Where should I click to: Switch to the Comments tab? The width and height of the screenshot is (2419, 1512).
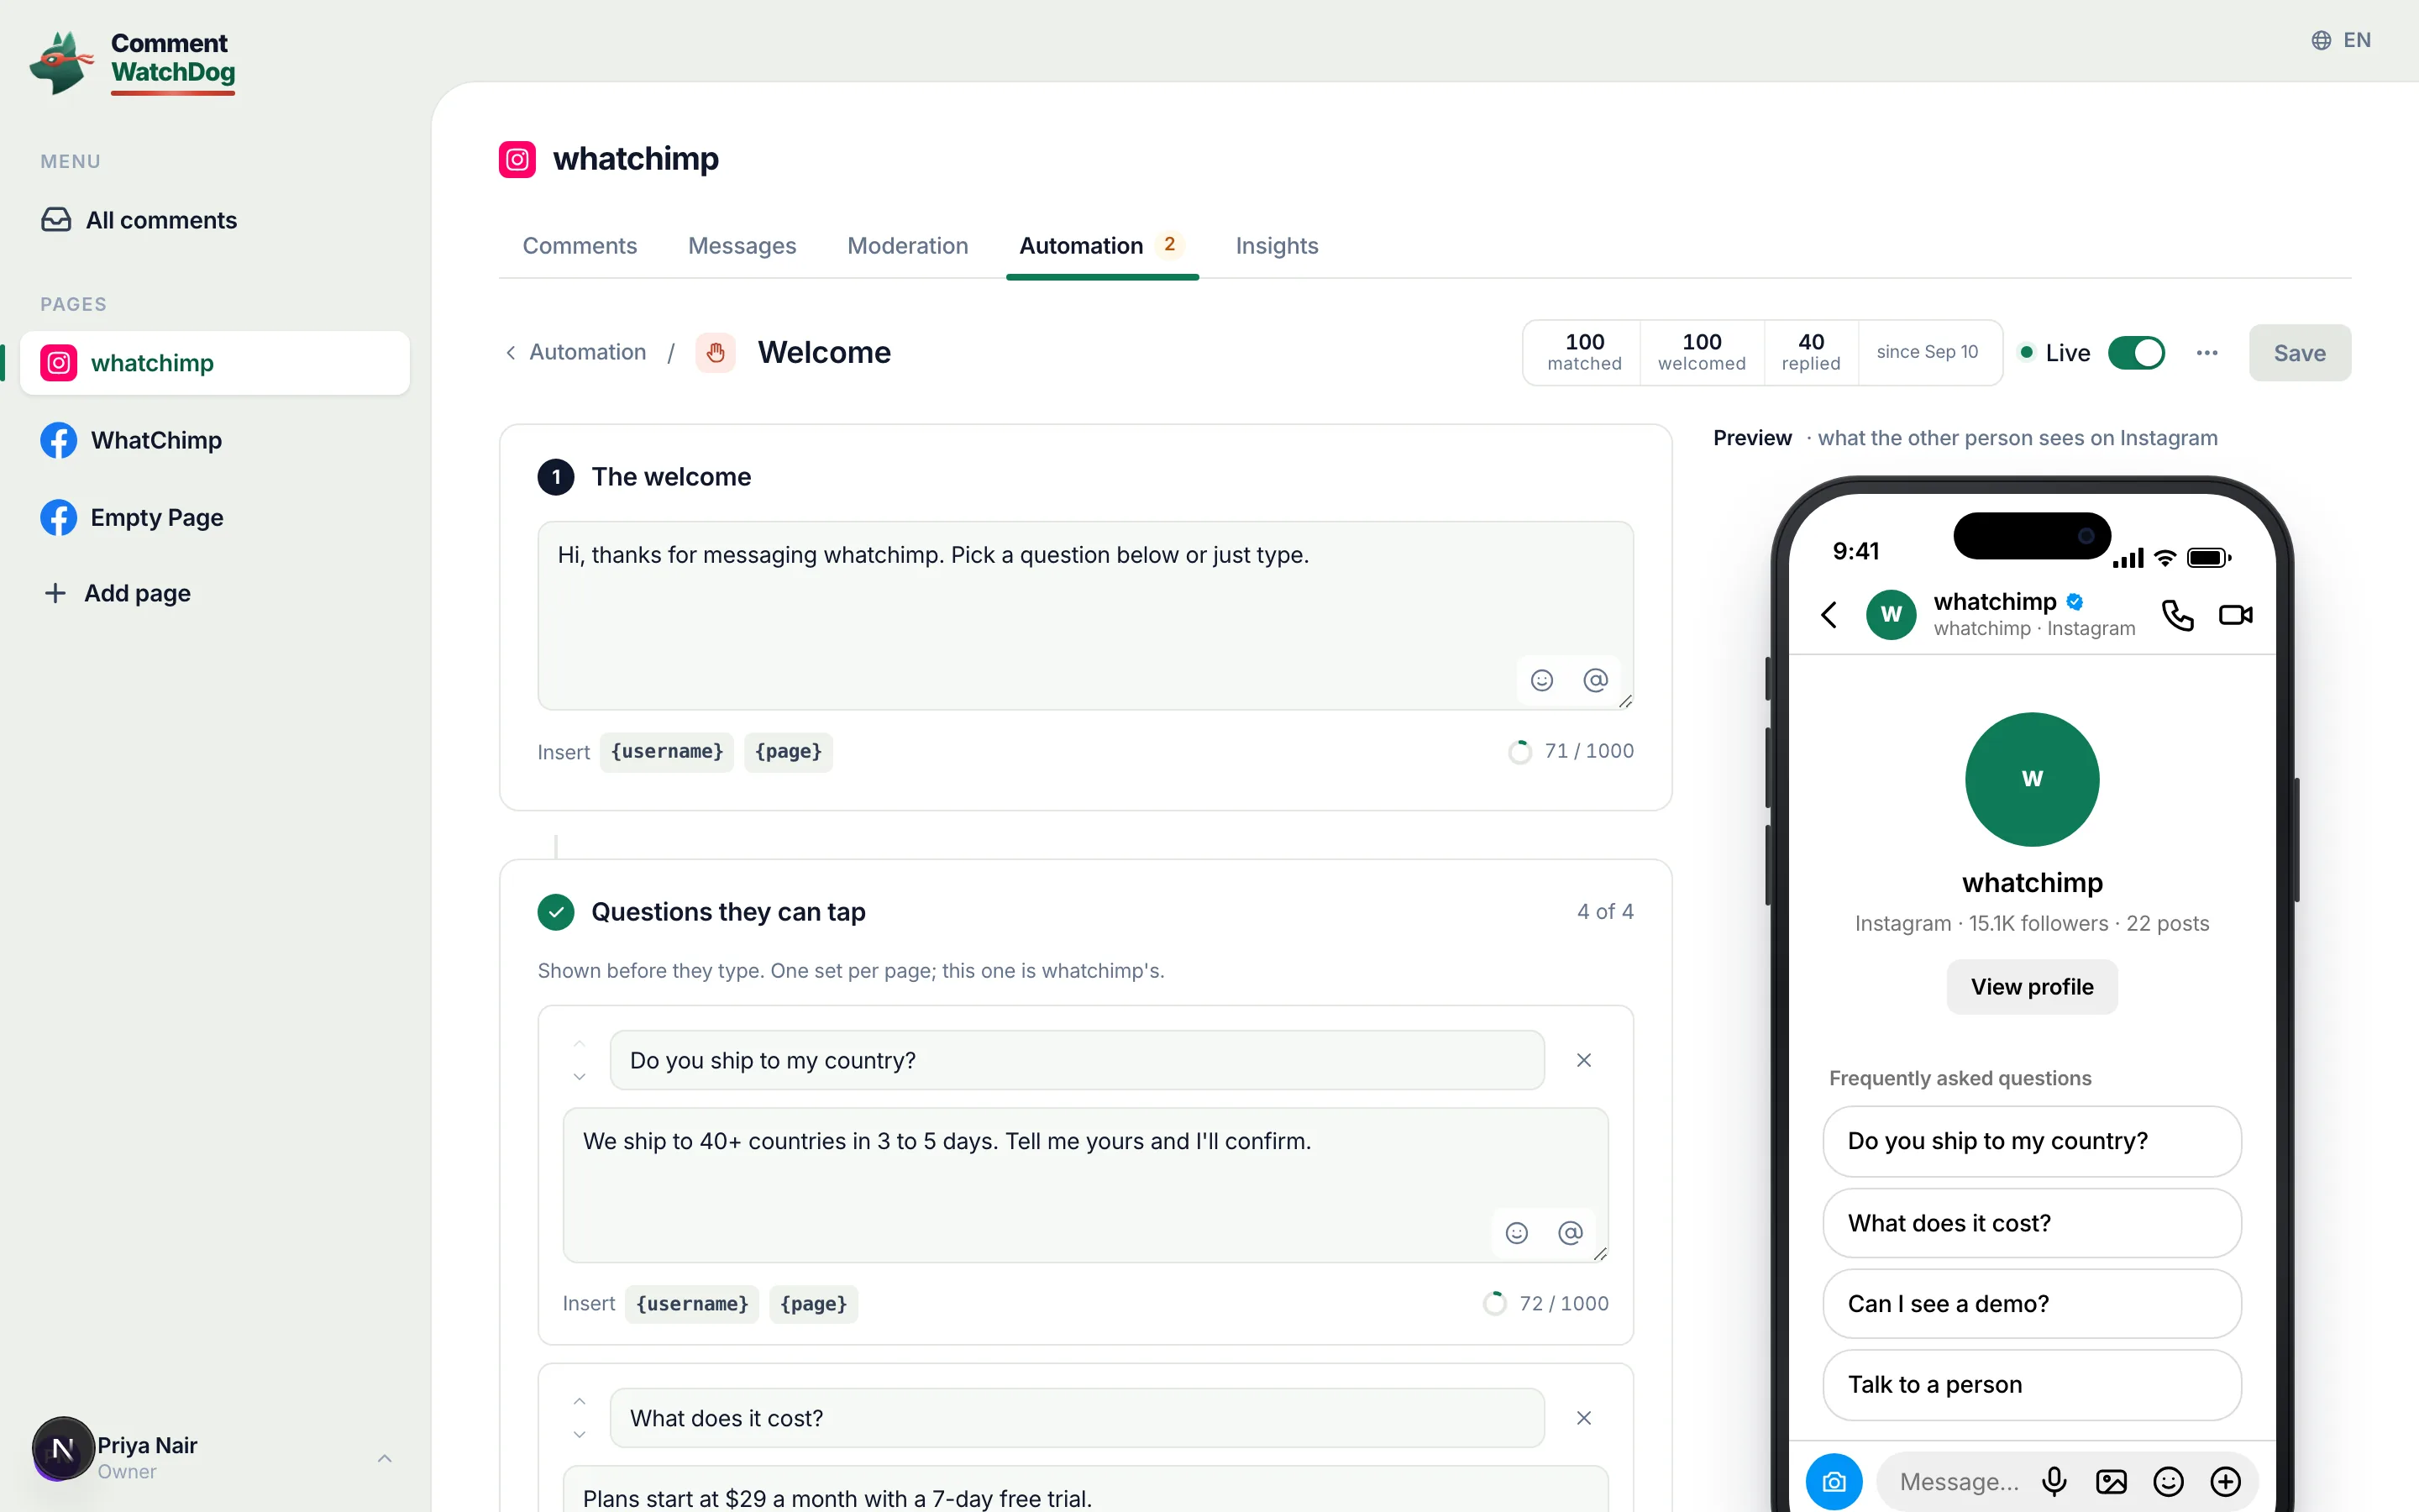point(580,246)
